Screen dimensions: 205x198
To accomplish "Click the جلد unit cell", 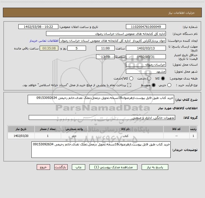I will [x=74, y=136].
